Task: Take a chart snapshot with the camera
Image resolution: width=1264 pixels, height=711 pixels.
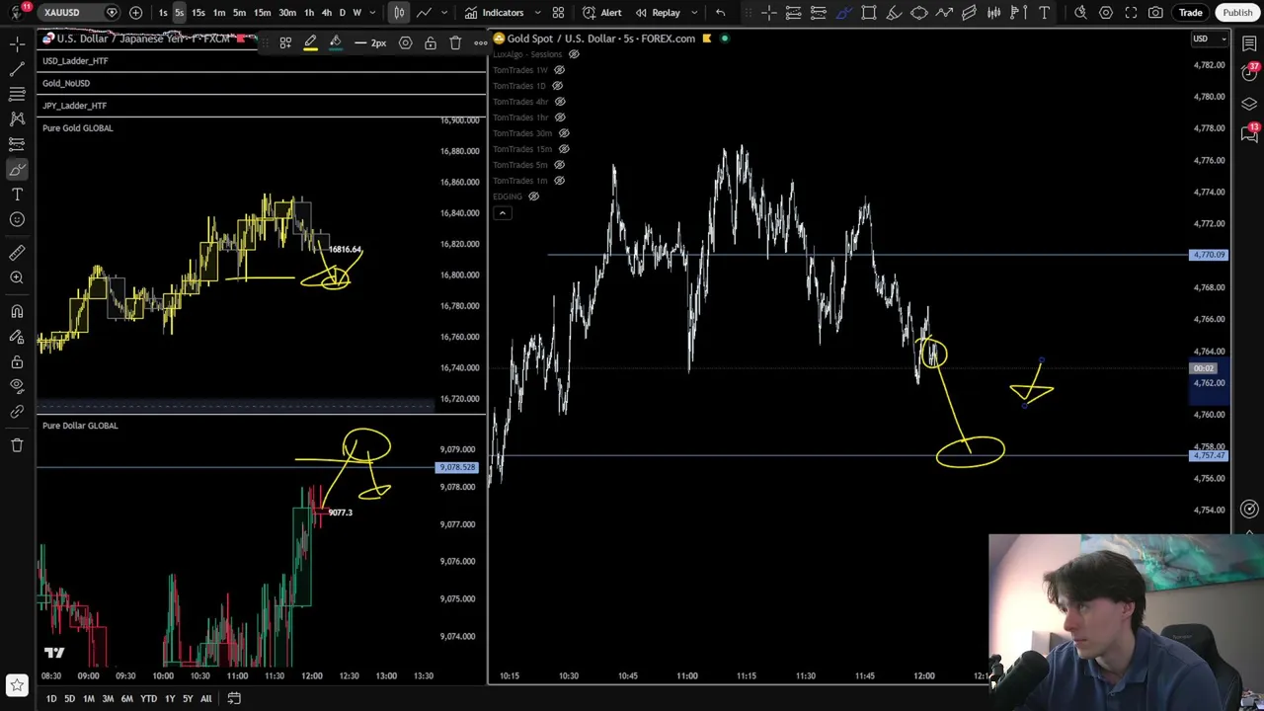Action: 1155,12
